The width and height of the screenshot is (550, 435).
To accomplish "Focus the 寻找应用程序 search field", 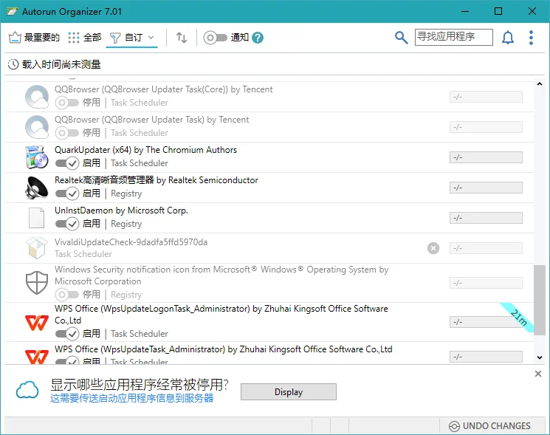I will point(453,37).
